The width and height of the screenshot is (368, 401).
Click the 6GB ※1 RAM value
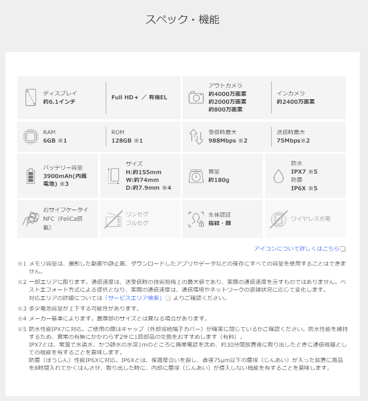(55, 140)
